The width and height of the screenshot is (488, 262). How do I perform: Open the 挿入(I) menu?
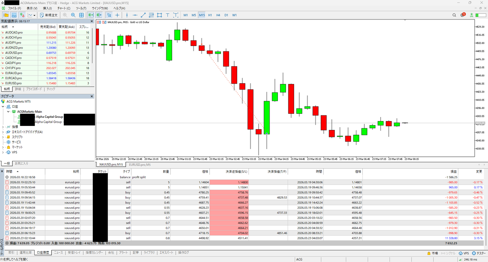47,8
